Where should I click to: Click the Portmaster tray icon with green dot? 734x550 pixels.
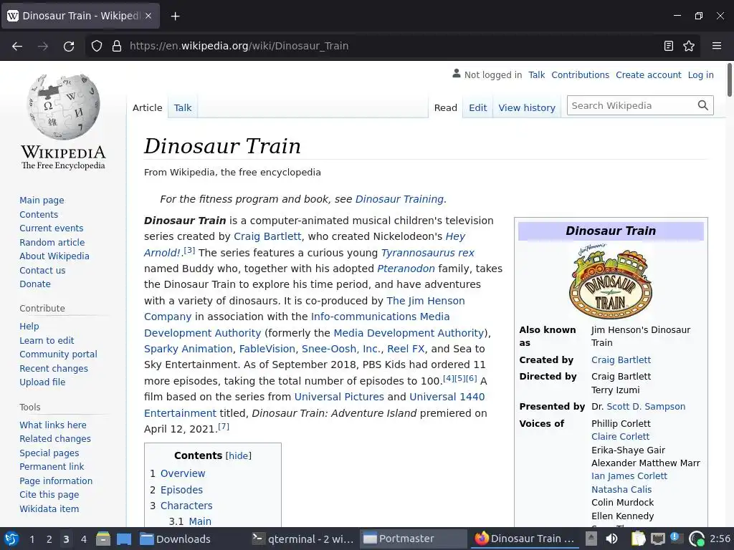coord(697,539)
